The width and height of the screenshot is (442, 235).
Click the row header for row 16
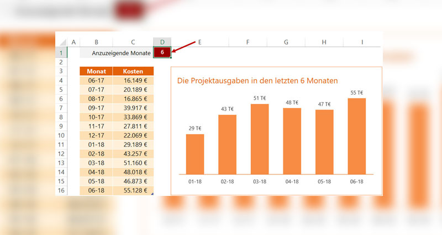tap(61, 190)
